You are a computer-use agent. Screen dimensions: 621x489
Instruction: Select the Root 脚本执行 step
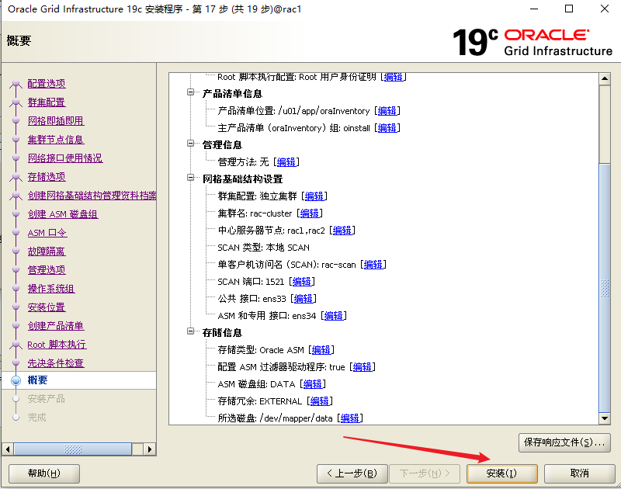[57, 345]
